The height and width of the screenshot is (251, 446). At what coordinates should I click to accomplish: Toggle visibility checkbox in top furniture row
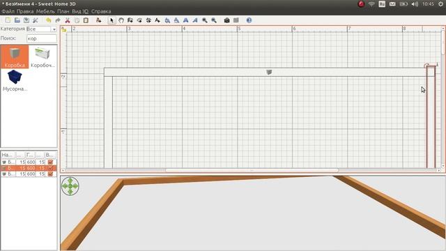[x=51, y=162]
